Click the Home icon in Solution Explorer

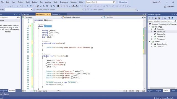[x=155, y=18]
